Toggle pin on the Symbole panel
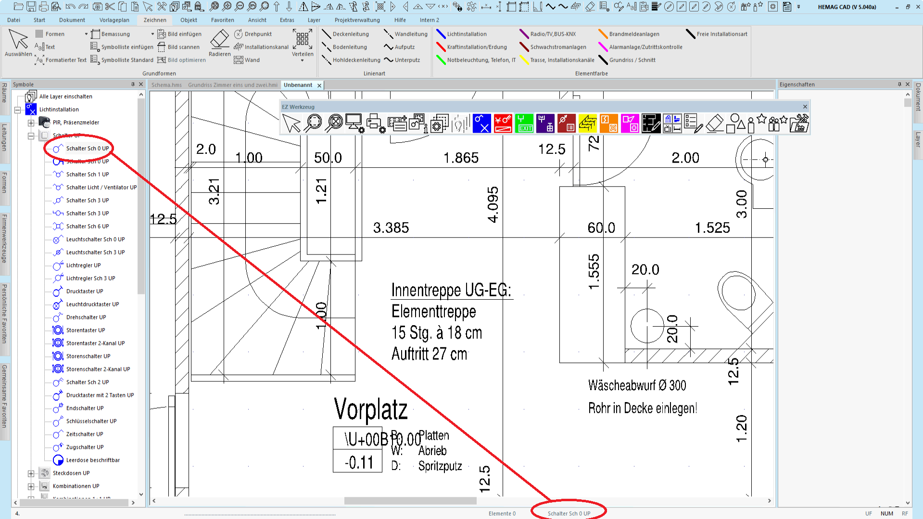This screenshot has width=923, height=519. (x=133, y=84)
